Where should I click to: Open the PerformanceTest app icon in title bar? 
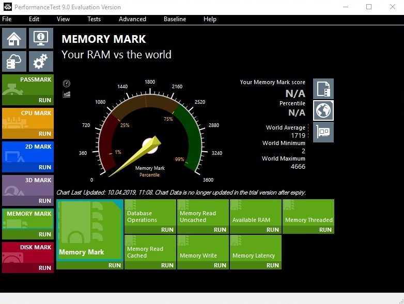(7, 7)
